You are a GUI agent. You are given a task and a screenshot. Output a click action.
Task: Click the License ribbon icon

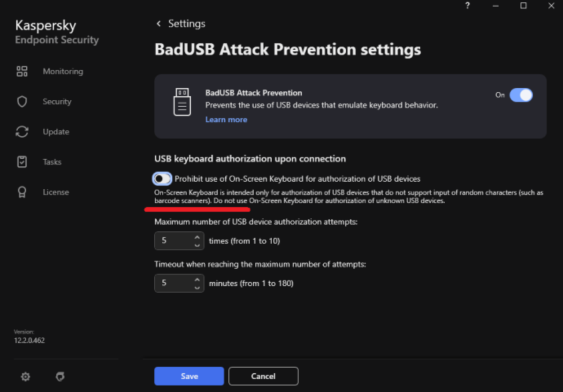[x=22, y=192]
